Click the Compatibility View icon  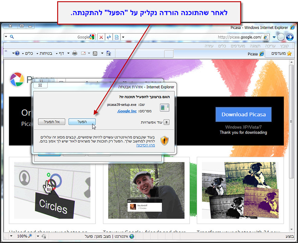click(116, 37)
